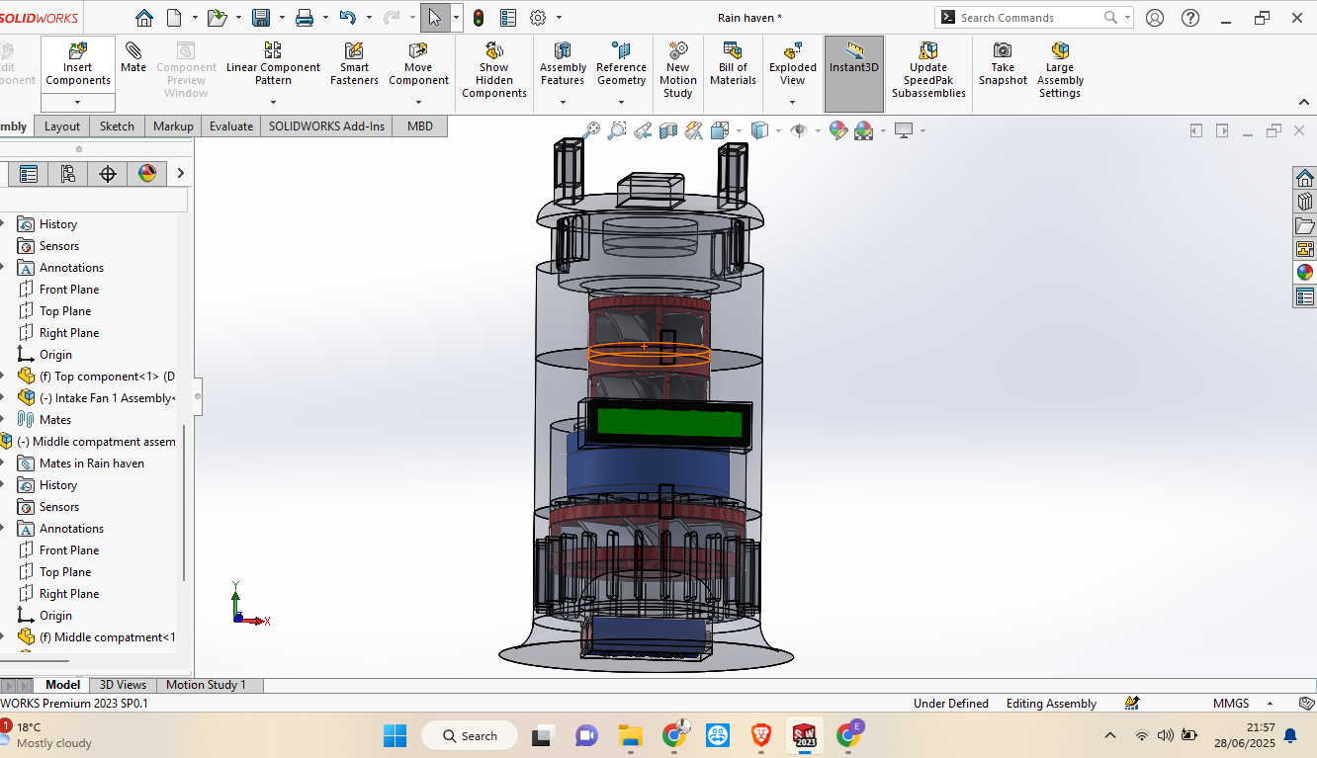Open the Insert Components dropdown arrow
Viewport: 1317px width, 758px height.
(78, 102)
